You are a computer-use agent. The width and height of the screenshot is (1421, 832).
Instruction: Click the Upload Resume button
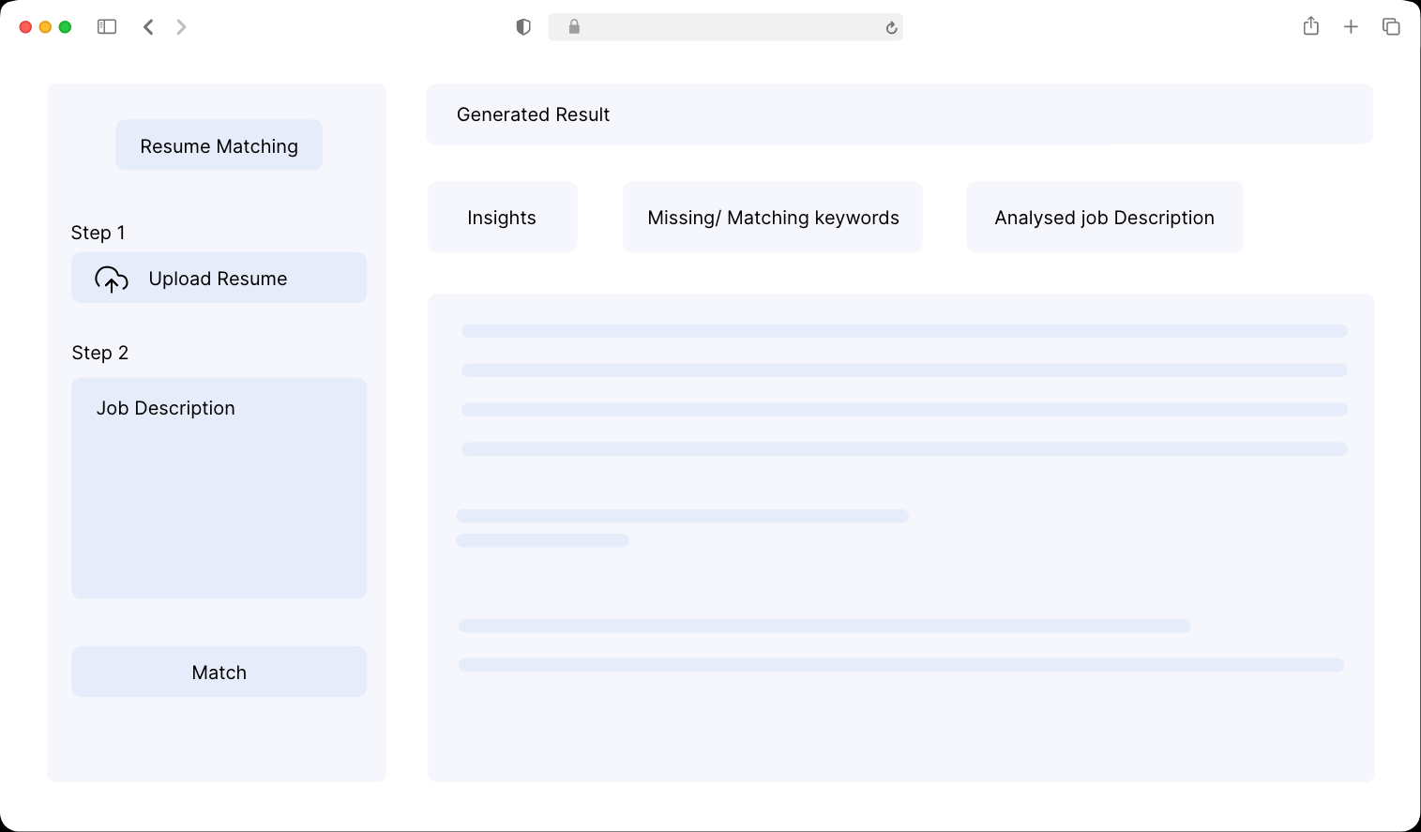[x=219, y=278]
